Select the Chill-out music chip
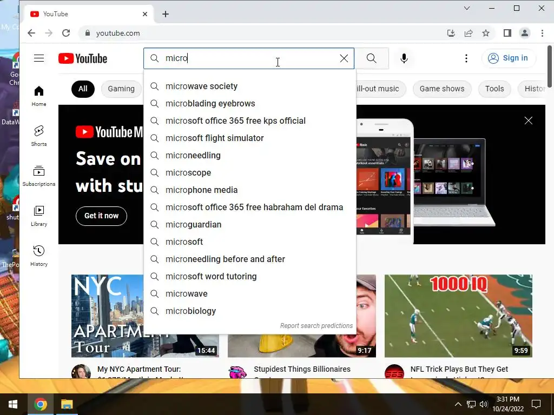 381,89
